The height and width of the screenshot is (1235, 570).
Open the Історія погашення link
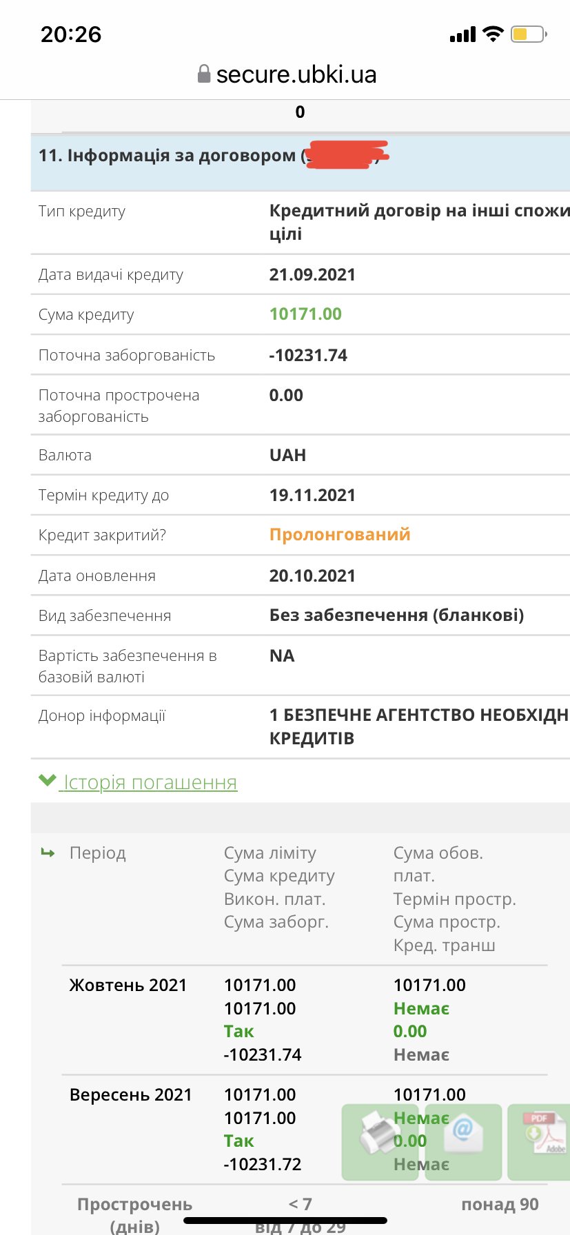tap(150, 783)
